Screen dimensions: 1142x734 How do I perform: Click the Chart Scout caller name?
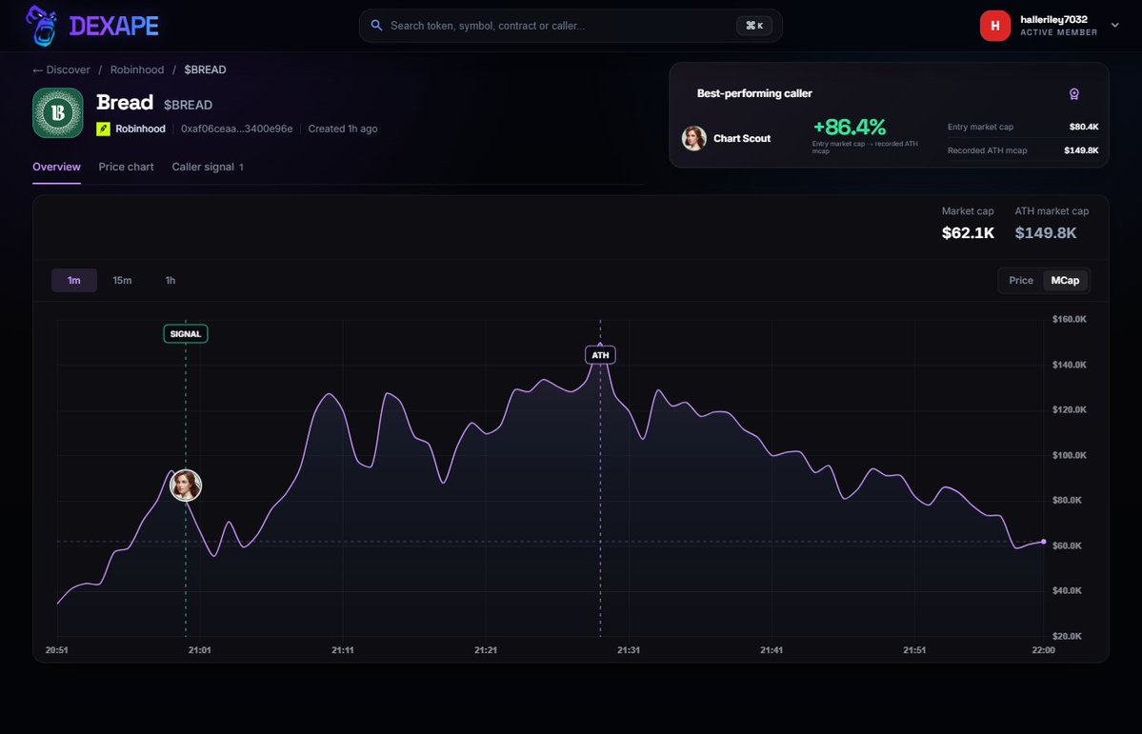pos(742,138)
